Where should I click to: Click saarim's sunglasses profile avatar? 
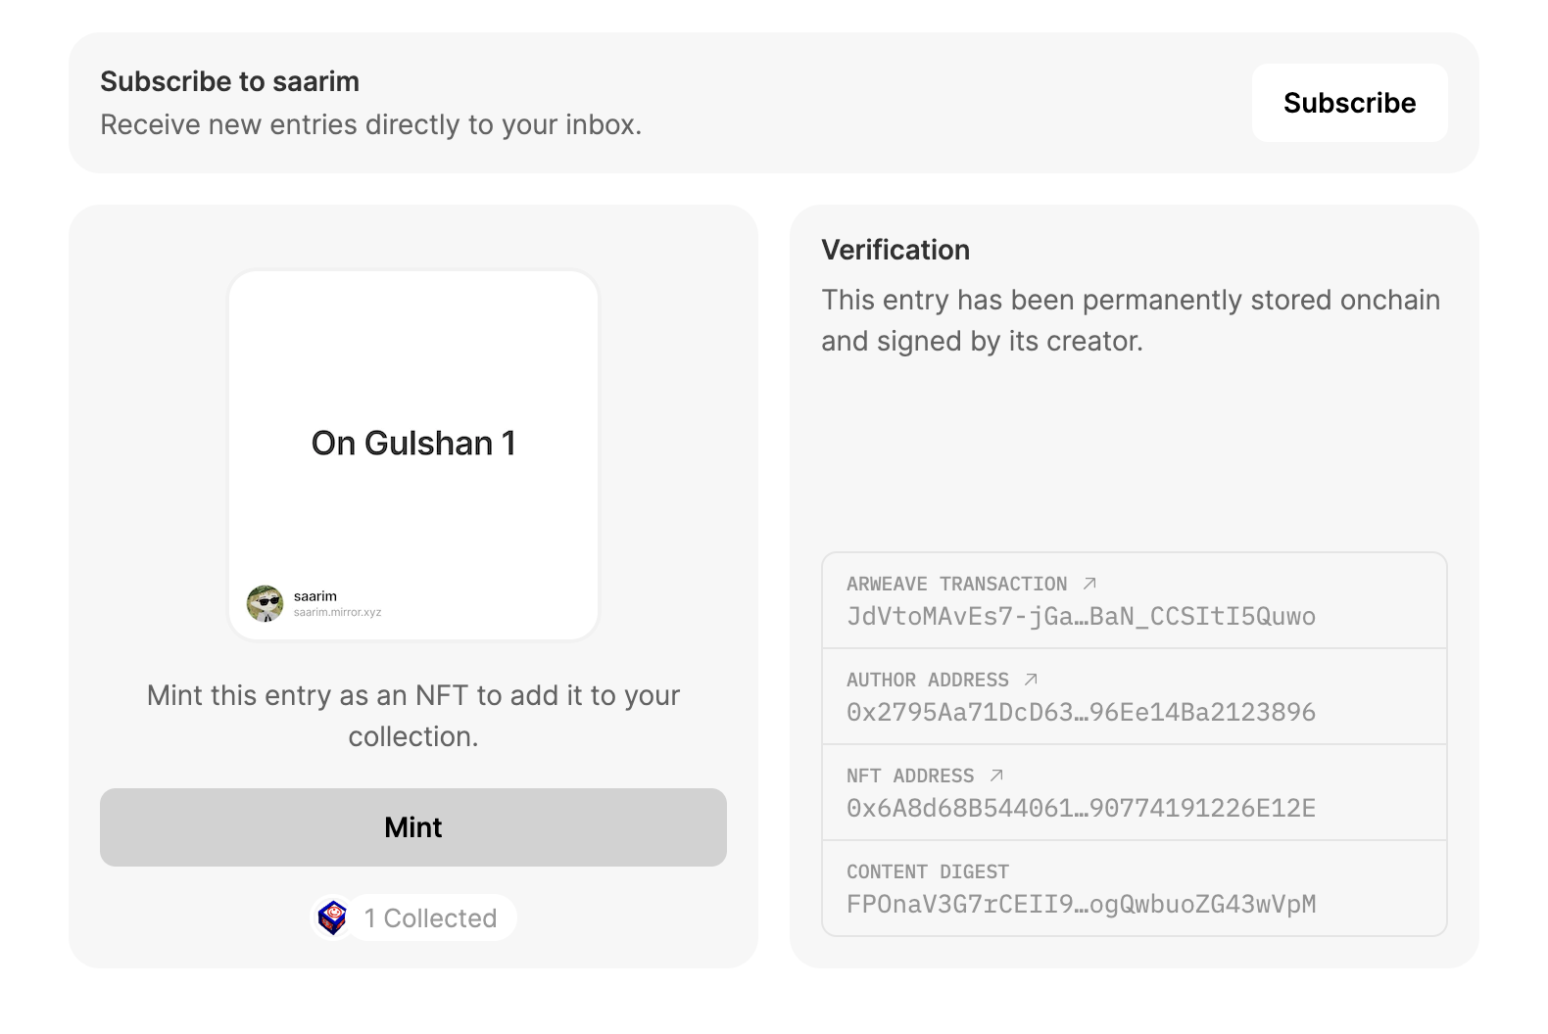point(265,603)
